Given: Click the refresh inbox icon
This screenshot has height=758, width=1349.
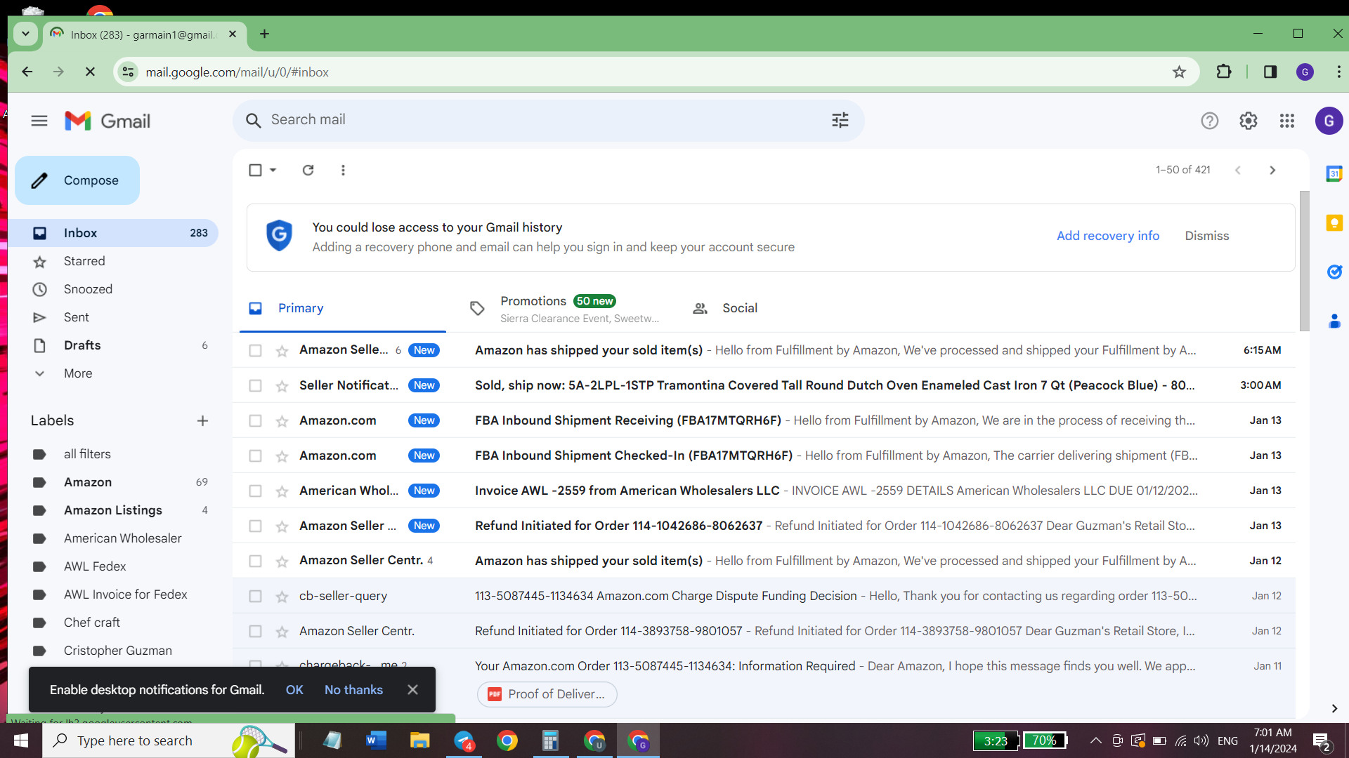Looking at the screenshot, I should coord(308,170).
